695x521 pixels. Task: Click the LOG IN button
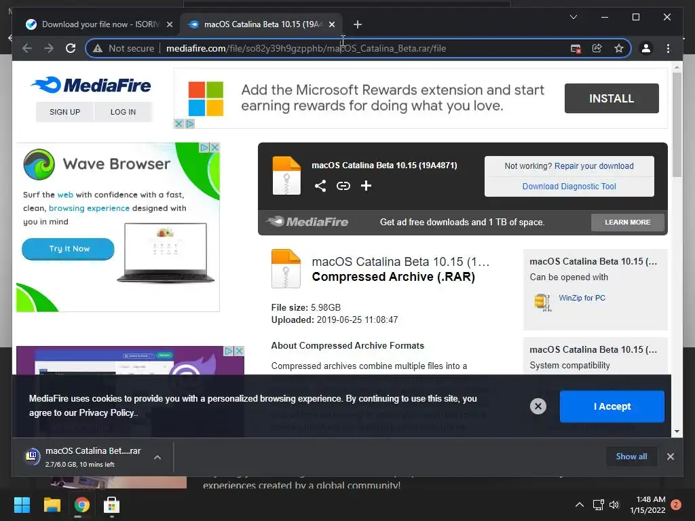pyautogui.click(x=124, y=112)
